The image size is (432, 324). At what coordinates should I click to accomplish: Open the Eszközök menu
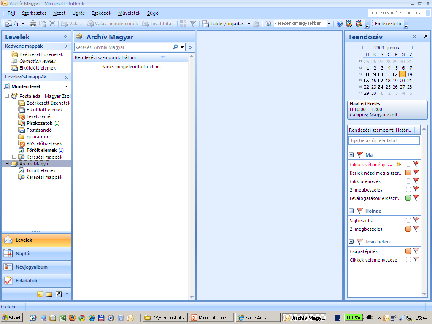[101, 13]
